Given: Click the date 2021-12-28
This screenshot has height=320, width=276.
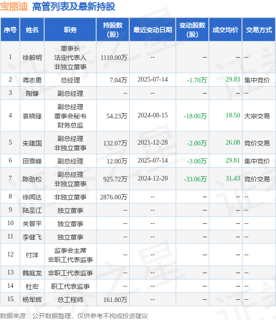Looking at the screenshot, I should click(152, 142).
